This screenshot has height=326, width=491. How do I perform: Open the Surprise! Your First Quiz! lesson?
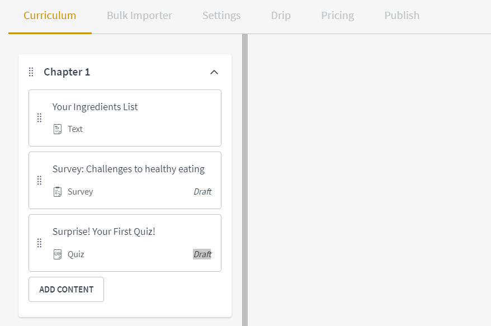pos(125,243)
